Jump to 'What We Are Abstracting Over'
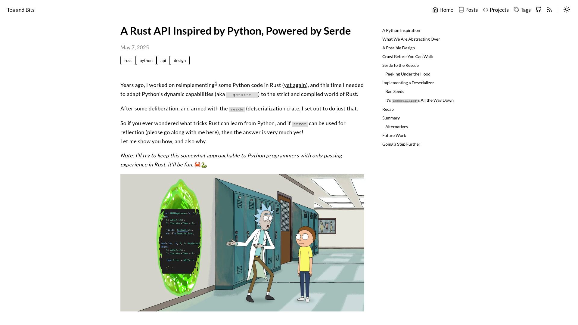578x325 pixels. pos(411,39)
